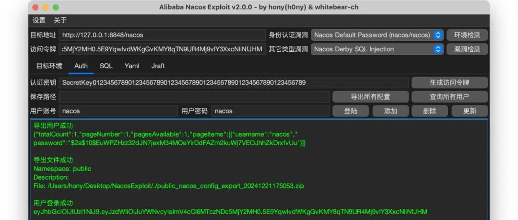Click the yellow minimize window button
This screenshot has width=518, height=220.
pyautogui.click(x=46, y=7)
